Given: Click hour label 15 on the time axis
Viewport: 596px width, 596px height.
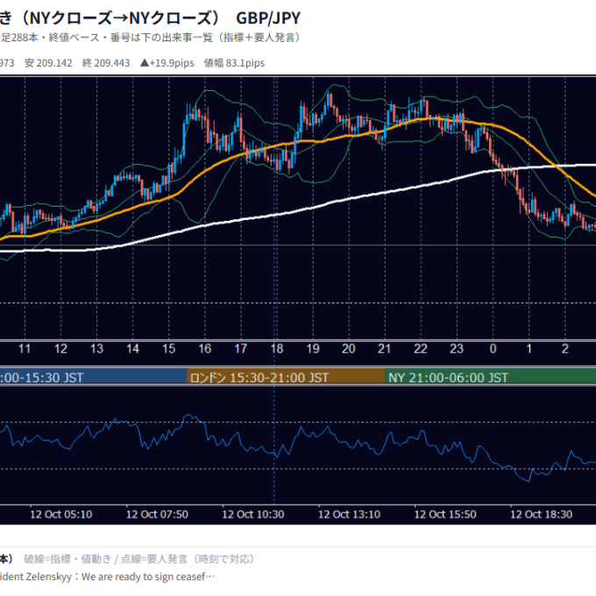Looking at the screenshot, I should (169, 349).
